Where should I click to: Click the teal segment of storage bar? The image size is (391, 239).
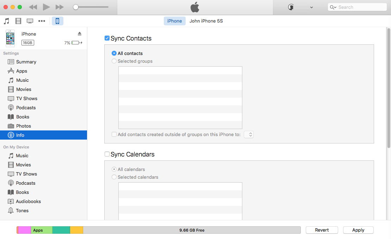[x=61, y=230]
